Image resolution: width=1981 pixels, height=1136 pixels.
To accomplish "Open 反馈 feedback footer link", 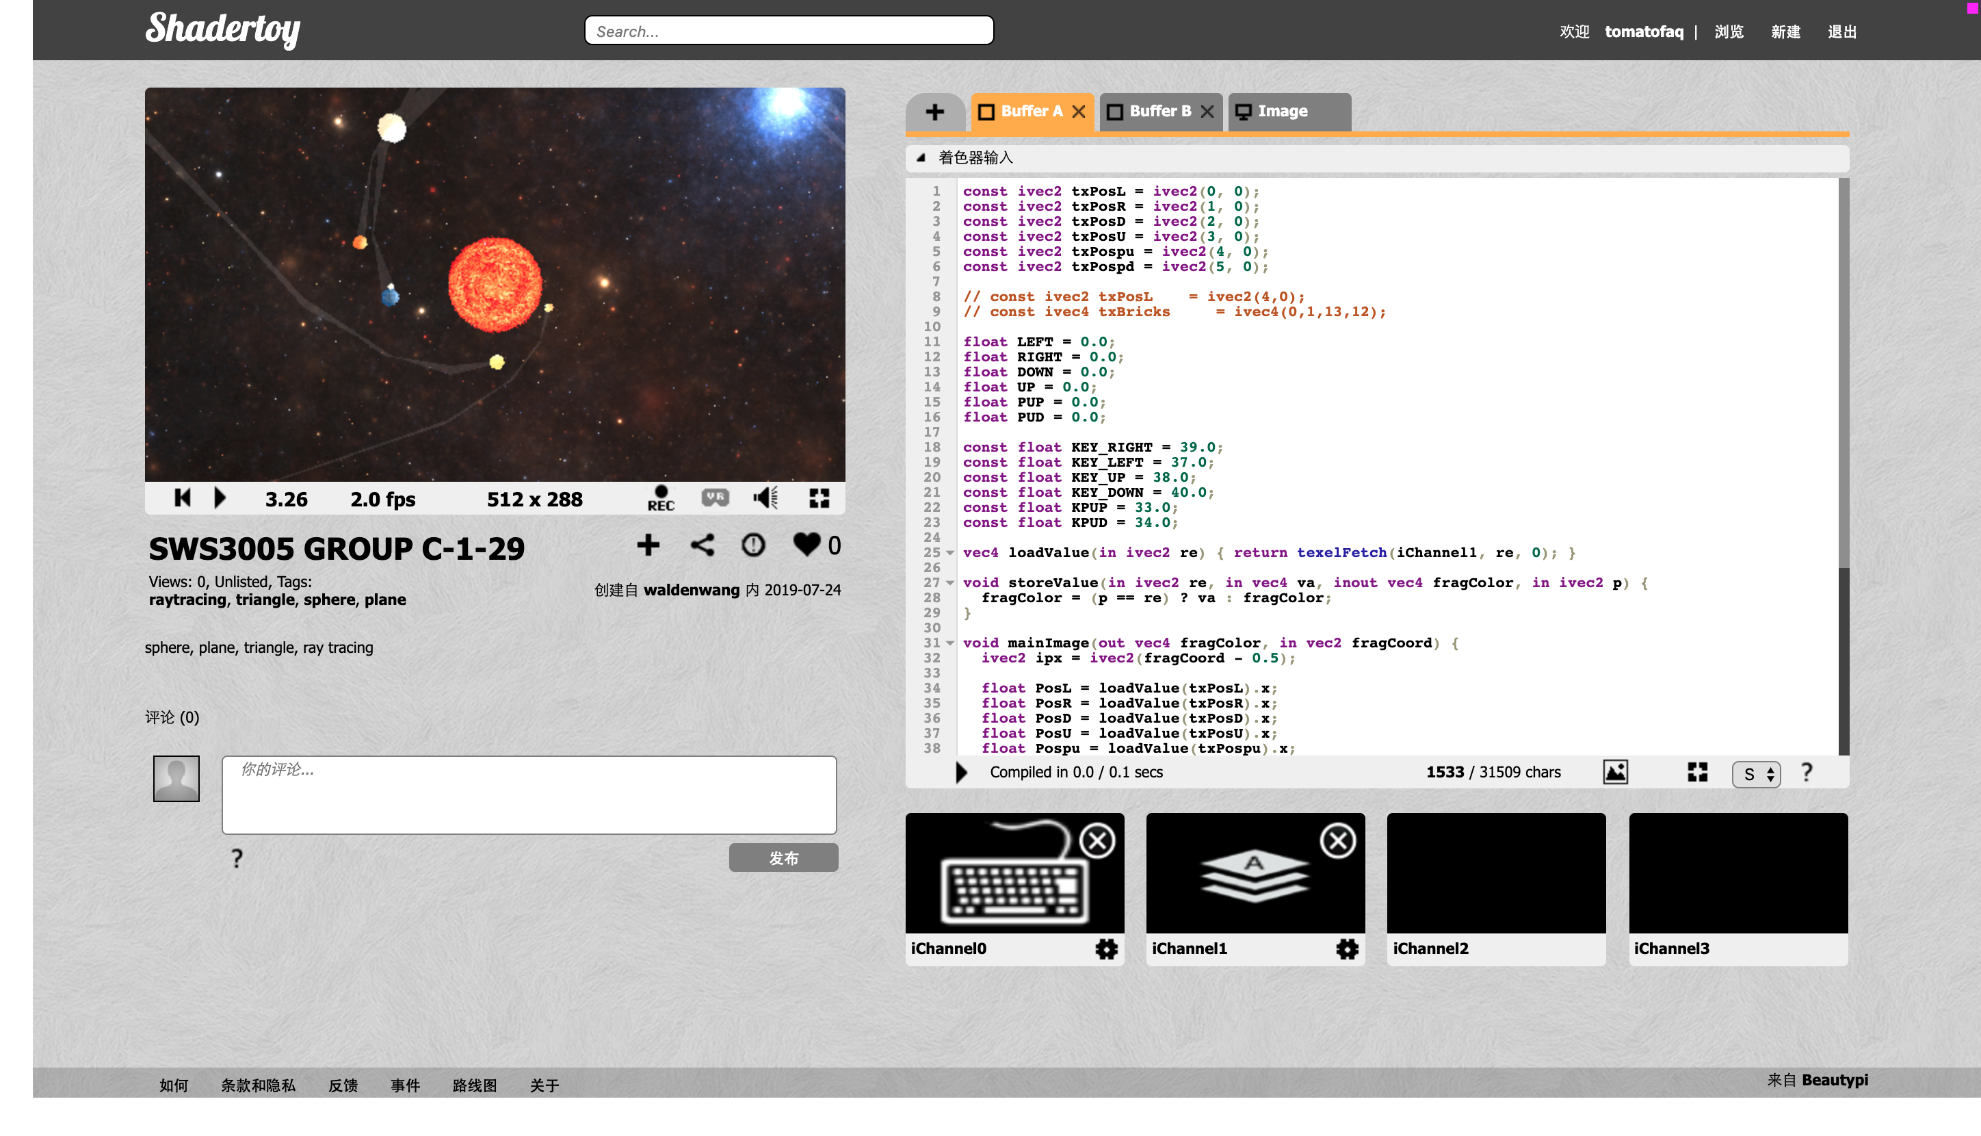I will pos(343,1086).
